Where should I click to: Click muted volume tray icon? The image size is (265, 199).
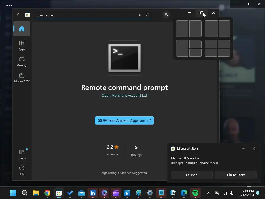click(232, 193)
